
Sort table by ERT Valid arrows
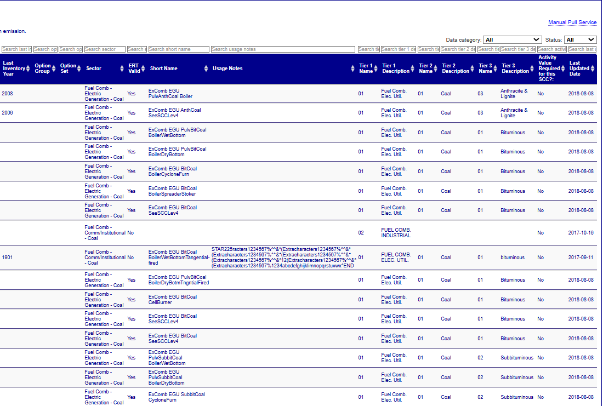[144, 68]
